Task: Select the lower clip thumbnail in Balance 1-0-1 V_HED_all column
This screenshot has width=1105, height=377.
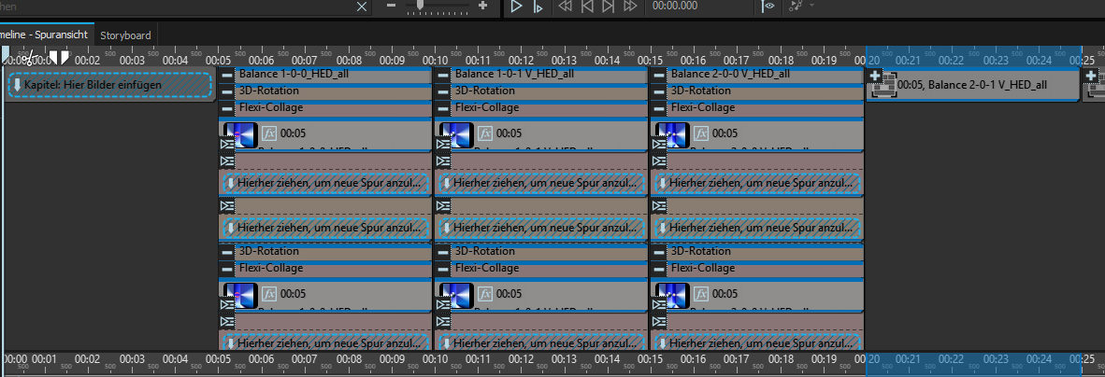Action: click(457, 296)
